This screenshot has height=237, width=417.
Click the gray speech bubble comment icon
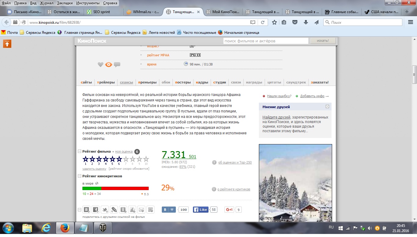[117, 65]
